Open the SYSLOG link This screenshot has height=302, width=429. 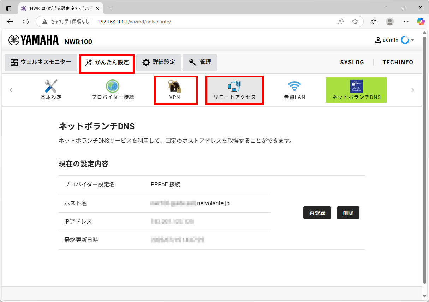352,62
